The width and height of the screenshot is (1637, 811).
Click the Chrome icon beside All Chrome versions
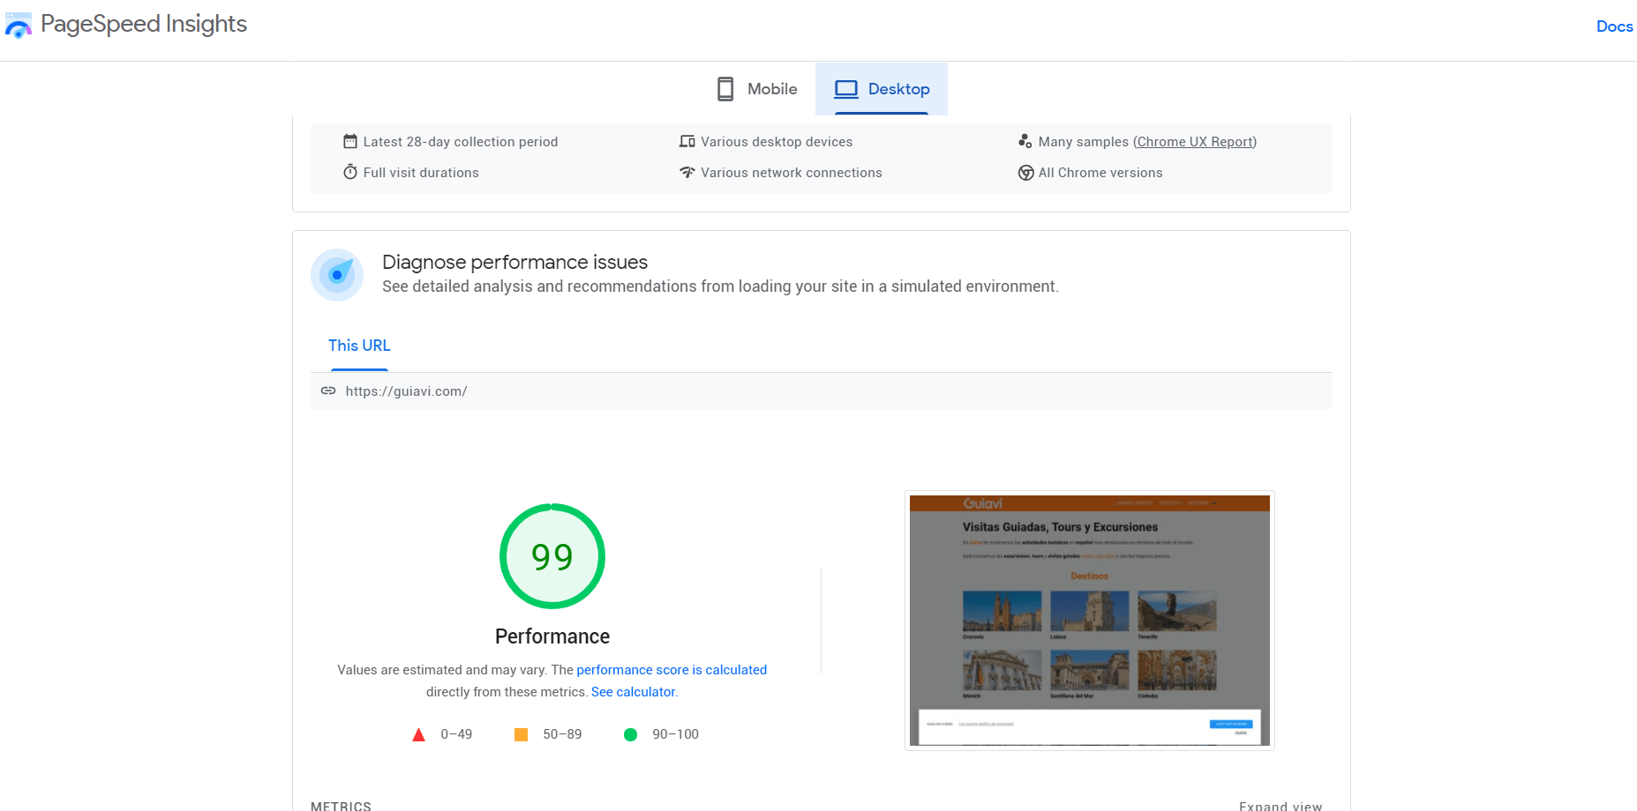[x=1025, y=173]
